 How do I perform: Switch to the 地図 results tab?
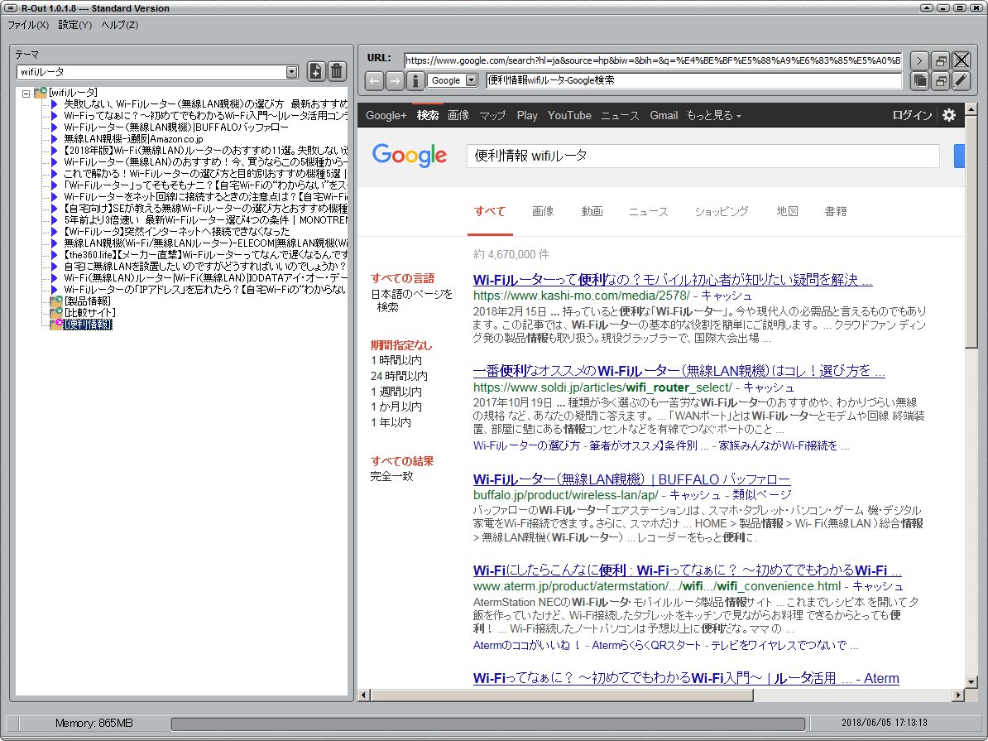tap(787, 211)
